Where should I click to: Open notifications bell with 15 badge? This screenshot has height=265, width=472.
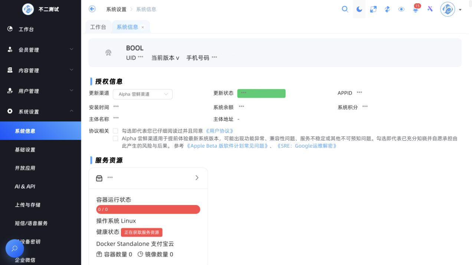click(416, 9)
